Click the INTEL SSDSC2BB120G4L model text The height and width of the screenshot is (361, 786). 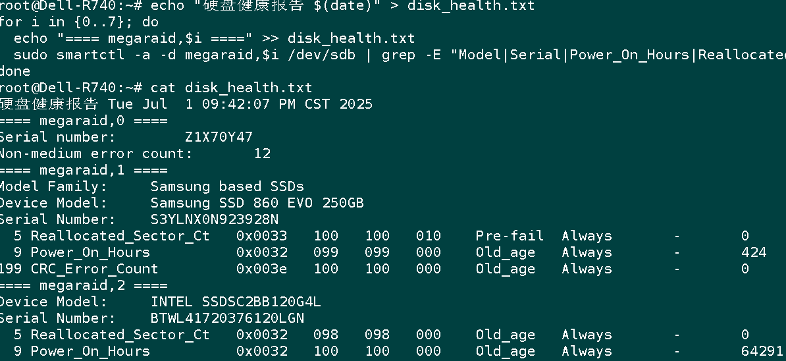click(236, 302)
